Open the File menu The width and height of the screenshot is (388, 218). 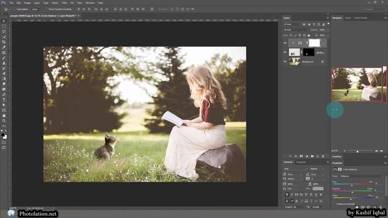point(11,2)
